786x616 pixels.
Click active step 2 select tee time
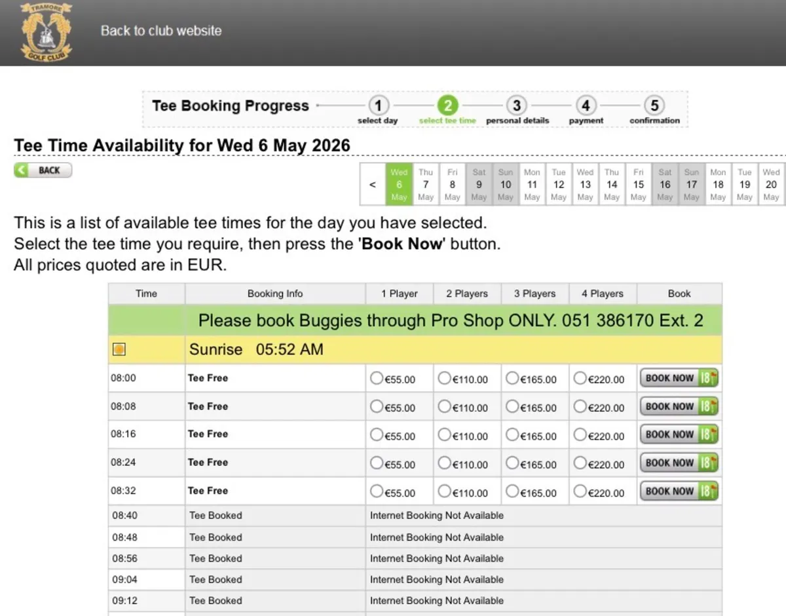(447, 106)
